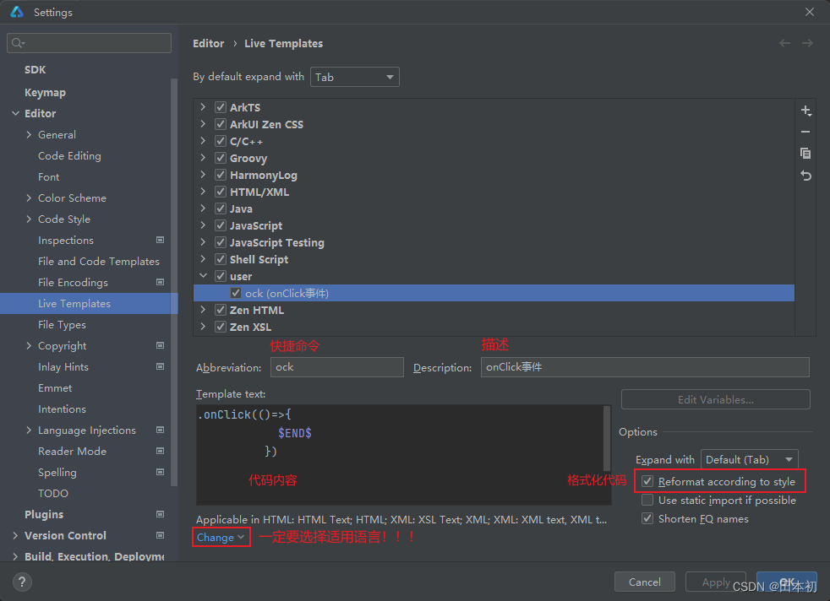Restore deleted templates with revert icon
The height and width of the screenshot is (601, 830).
[805, 176]
